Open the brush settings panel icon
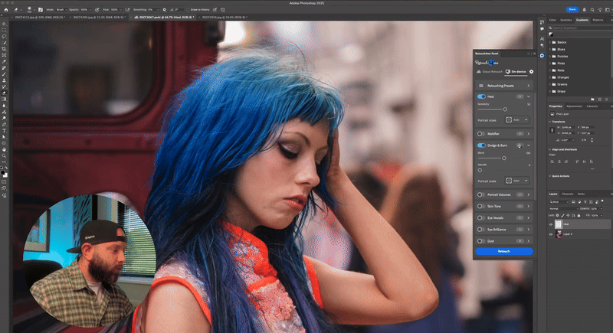The height and width of the screenshot is (333, 613). point(41,10)
